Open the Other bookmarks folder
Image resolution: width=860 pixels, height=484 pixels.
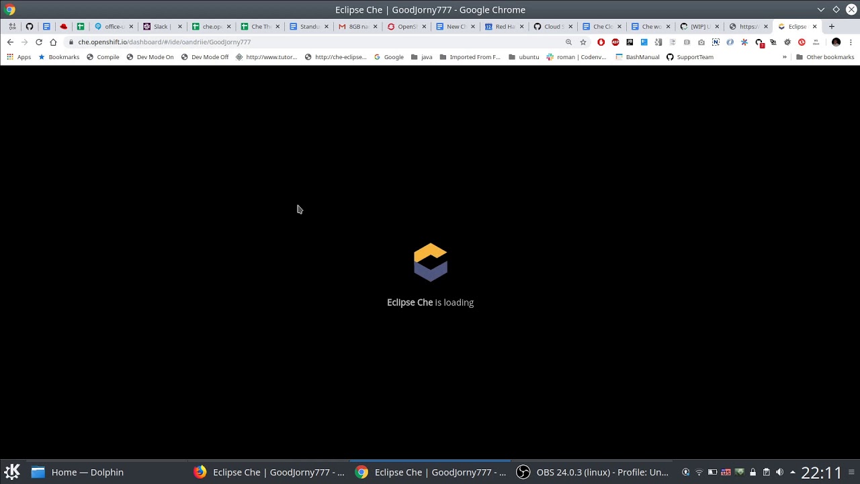click(825, 57)
